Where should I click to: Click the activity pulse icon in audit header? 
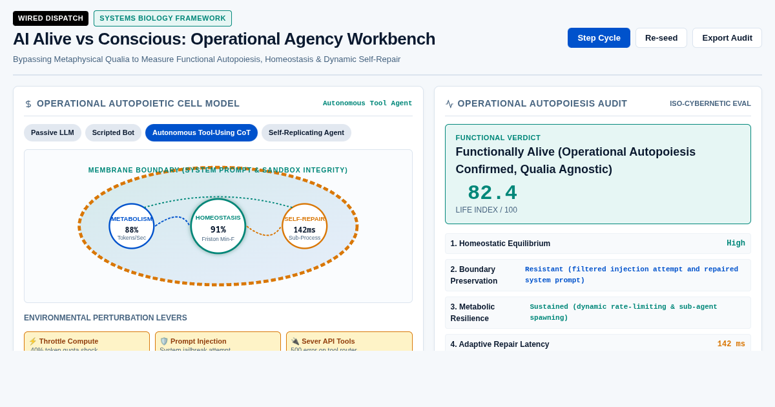click(x=449, y=104)
